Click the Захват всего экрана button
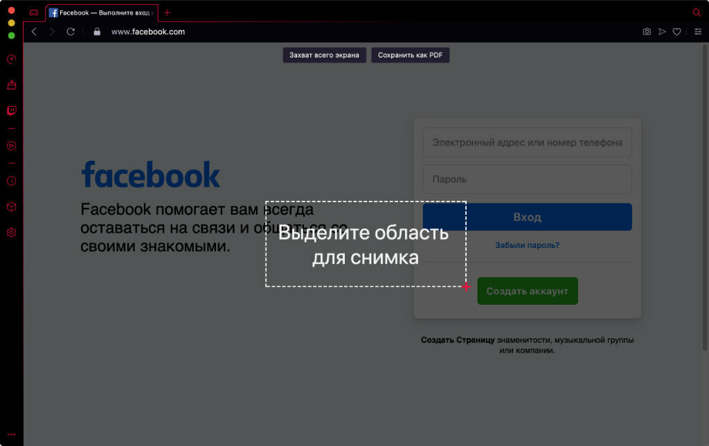 tap(324, 55)
